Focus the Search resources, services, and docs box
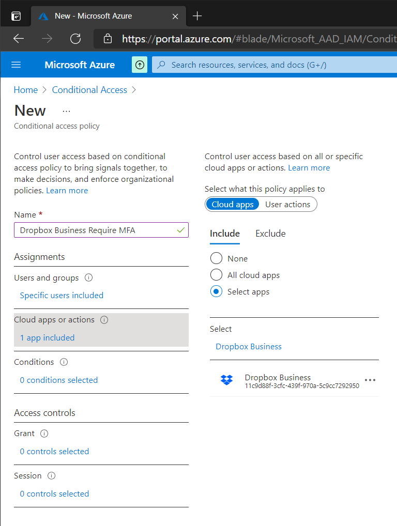The image size is (397, 526). (x=274, y=65)
